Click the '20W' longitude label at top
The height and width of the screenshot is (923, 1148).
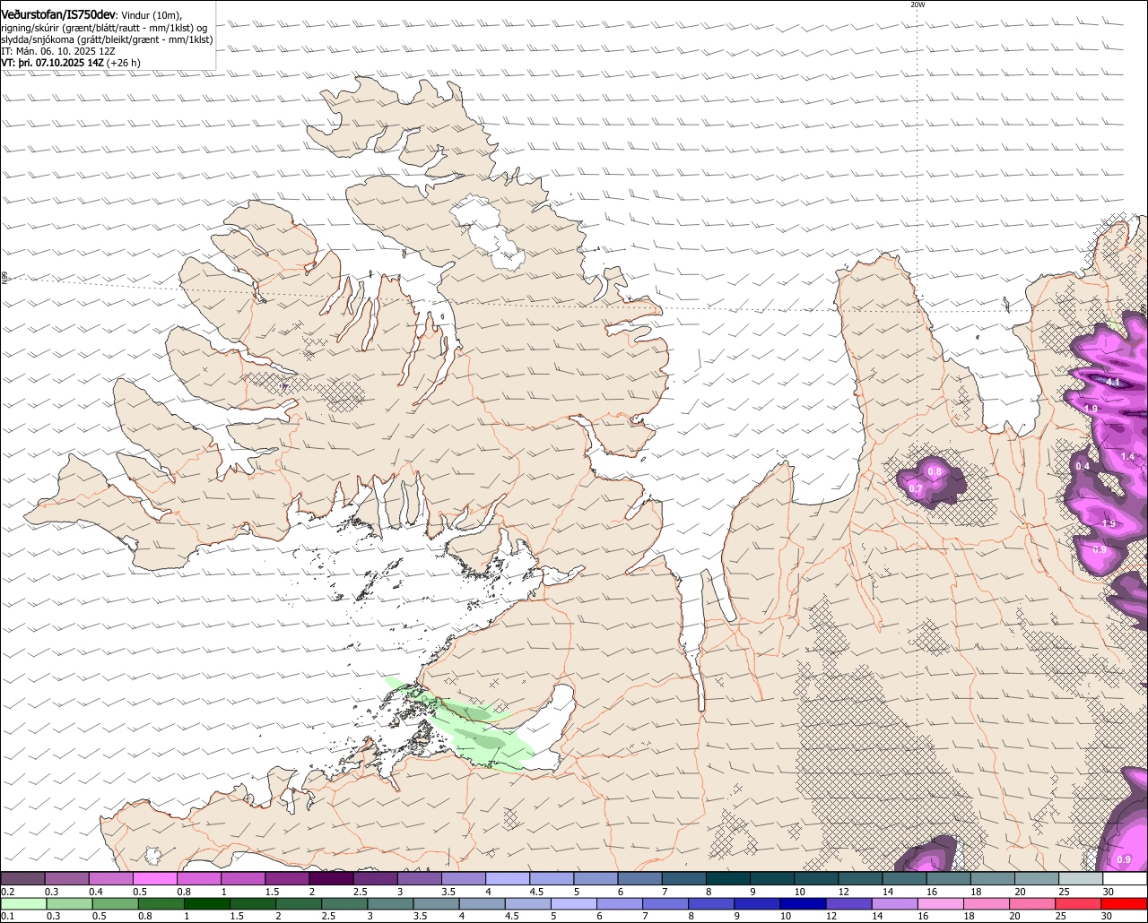[917, 4]
